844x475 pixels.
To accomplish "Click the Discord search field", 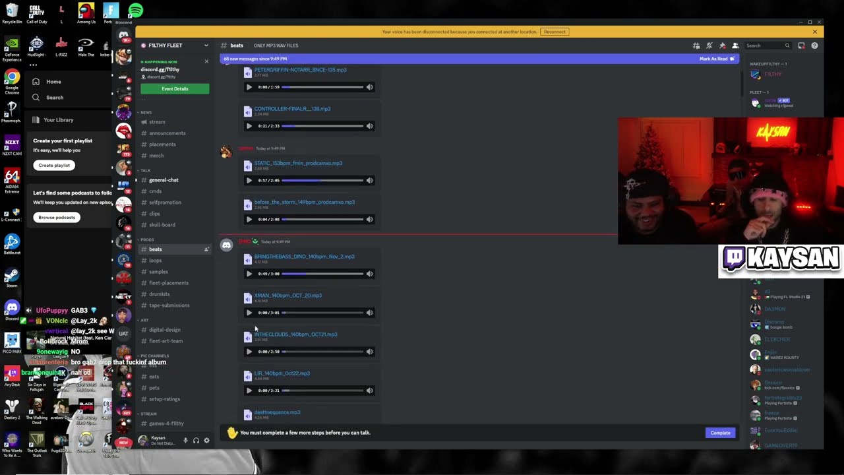I will 768,46.
